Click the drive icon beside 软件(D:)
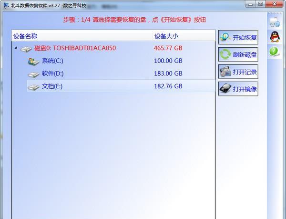Screen dimensions: 286x219 coord(33,74)
